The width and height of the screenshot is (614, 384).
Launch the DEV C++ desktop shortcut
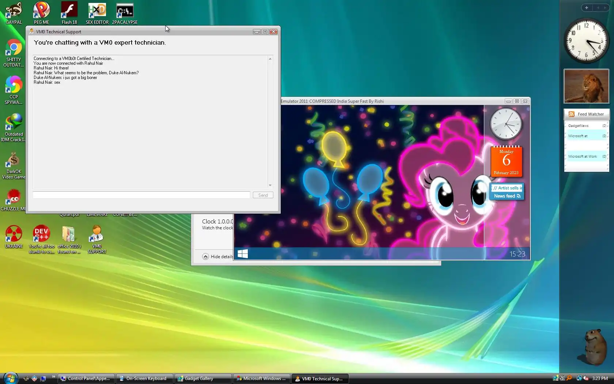[x=41, y=239]
